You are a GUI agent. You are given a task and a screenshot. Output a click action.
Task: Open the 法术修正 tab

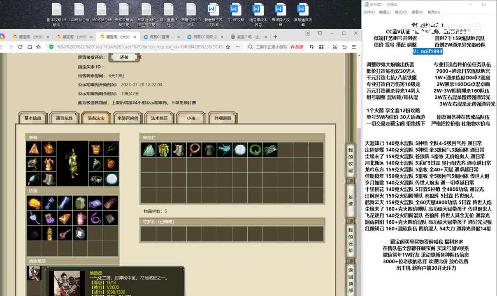coord(159,118)
